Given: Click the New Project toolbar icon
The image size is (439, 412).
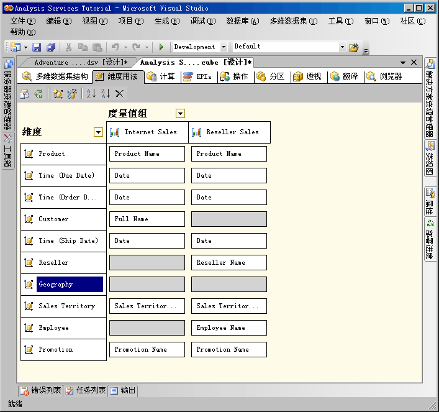Looking at the screenshot, I should (x=16, y=47).
